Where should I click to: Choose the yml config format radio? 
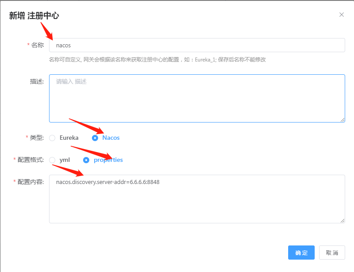tap(52, 160)
